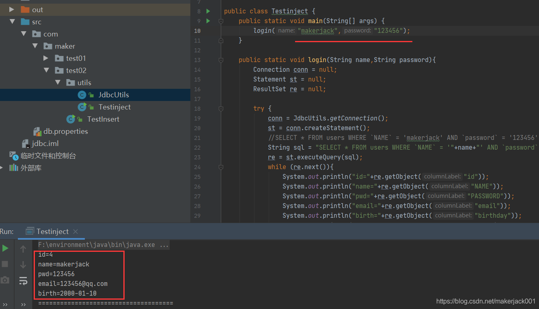Image resolution: width=539 pixels, height=309 pixels.
Task: Click the src folder icon
Action: (25, 21)
